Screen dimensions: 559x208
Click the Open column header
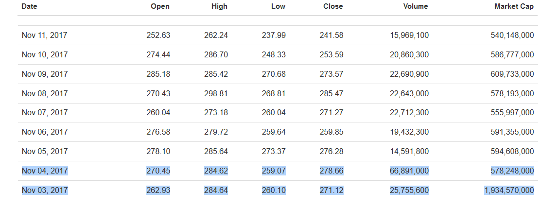[160, 6]
